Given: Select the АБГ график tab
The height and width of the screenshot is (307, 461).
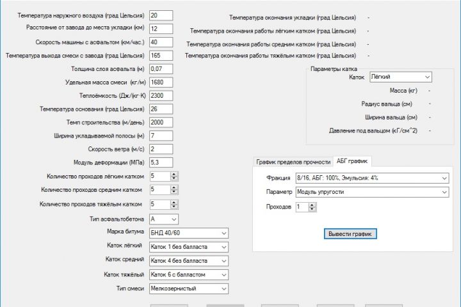Looking at the screenshot, I should coord(352,161).
